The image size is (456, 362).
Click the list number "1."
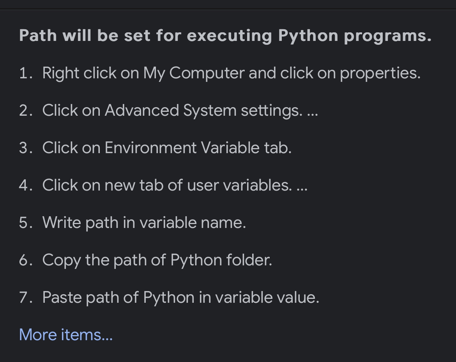(x=26, y=73)
